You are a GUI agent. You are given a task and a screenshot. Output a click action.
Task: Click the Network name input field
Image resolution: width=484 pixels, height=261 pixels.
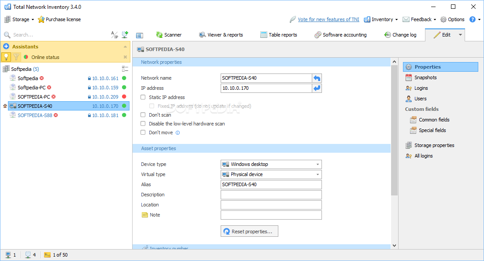coord(266,78)
